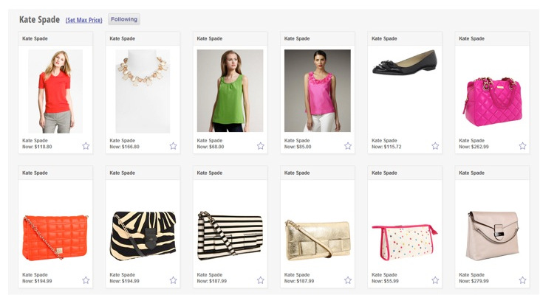The width and height of the screenshot is (540, 295).
Task: Select the 'Now: $166.80' price text
Action: [x=125, y=147]
